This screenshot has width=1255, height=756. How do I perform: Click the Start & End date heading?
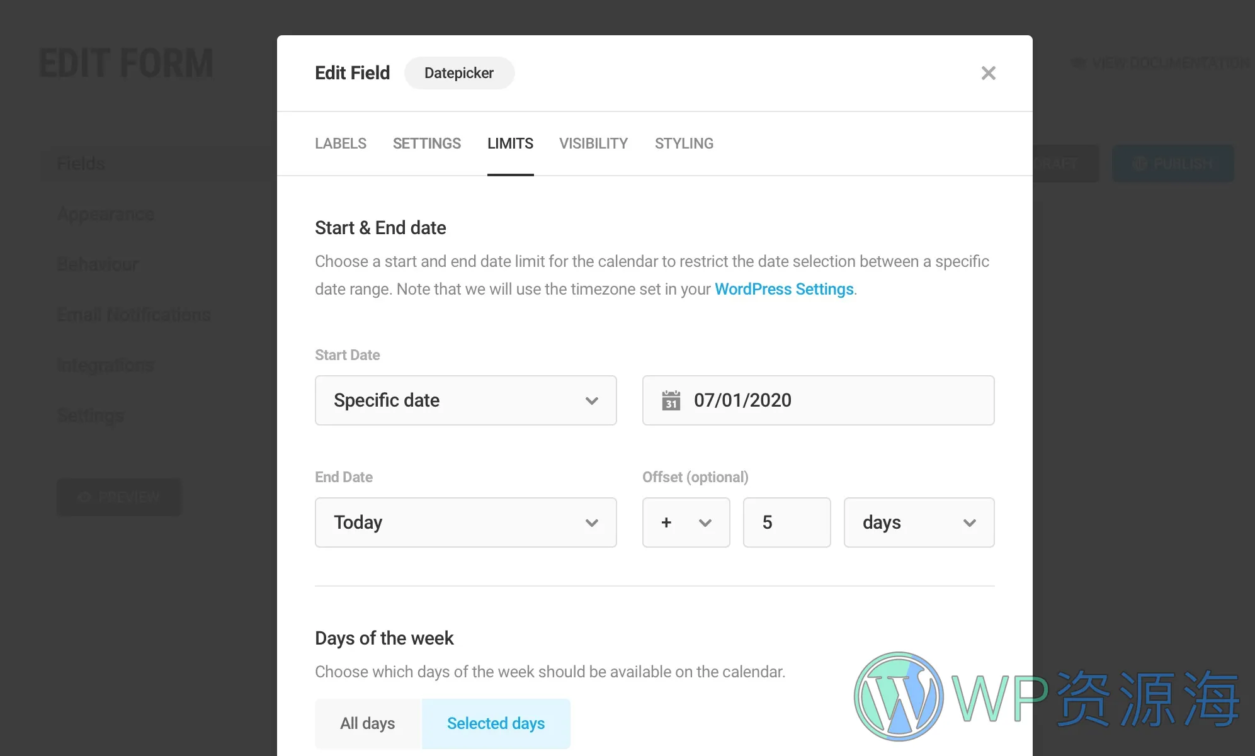click(380, 228)
